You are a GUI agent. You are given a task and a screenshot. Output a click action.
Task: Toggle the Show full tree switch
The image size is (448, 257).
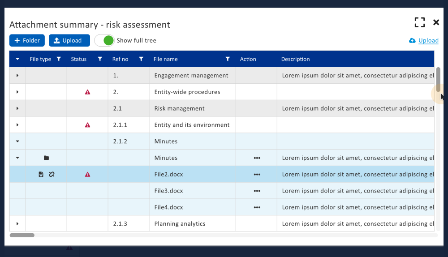(x=104, y=41)
